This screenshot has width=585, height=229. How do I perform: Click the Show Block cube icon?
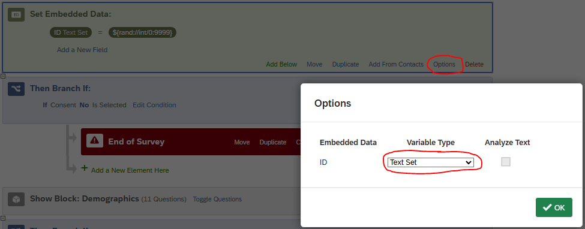(x=16, y=199)
